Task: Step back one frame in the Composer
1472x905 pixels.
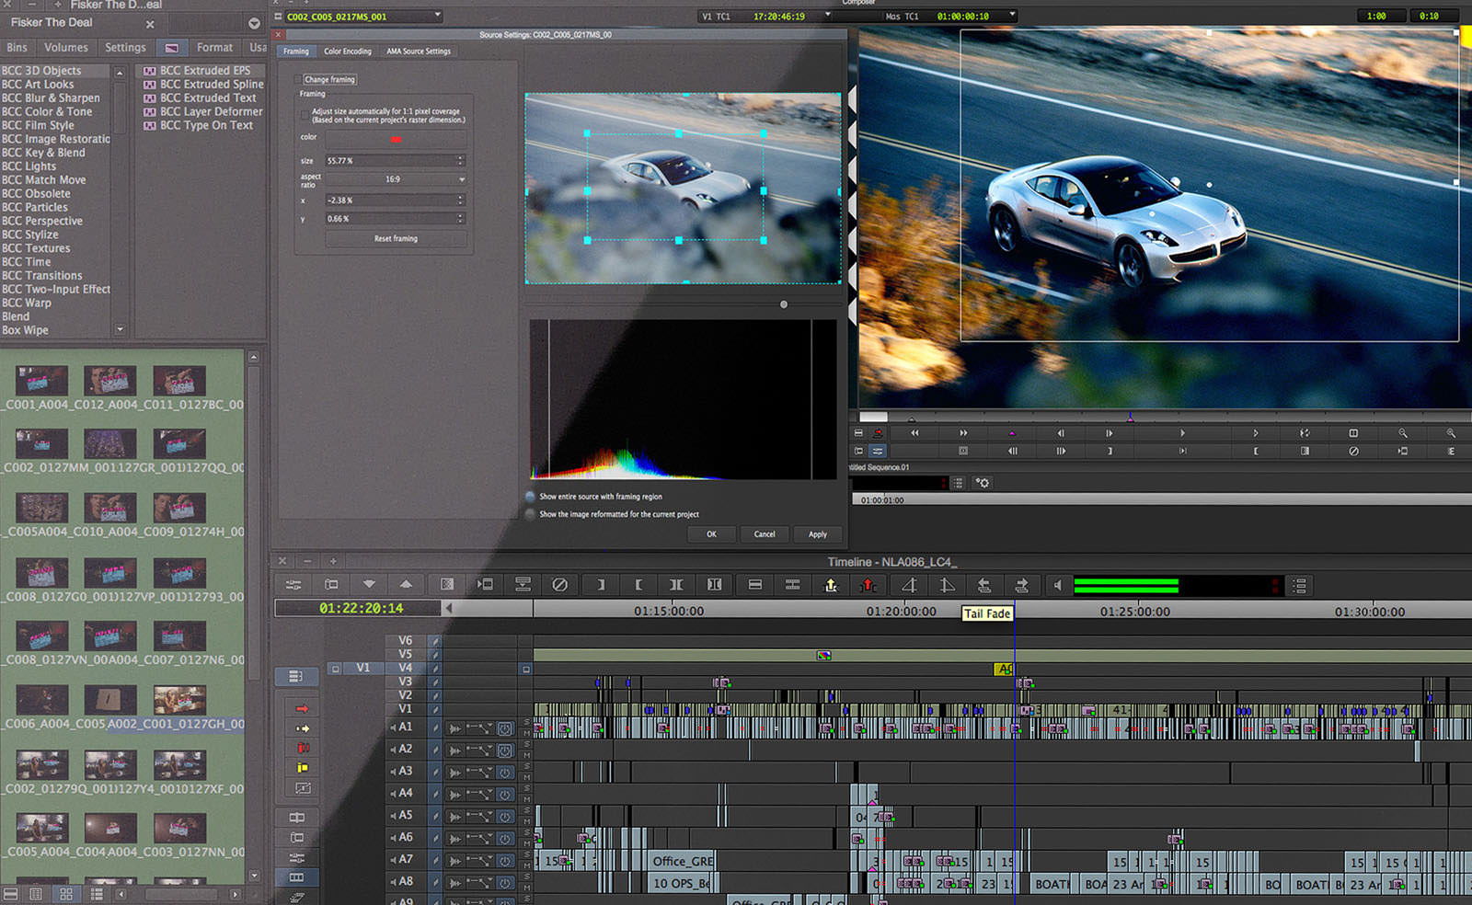Action: (x=1061, y=433)
